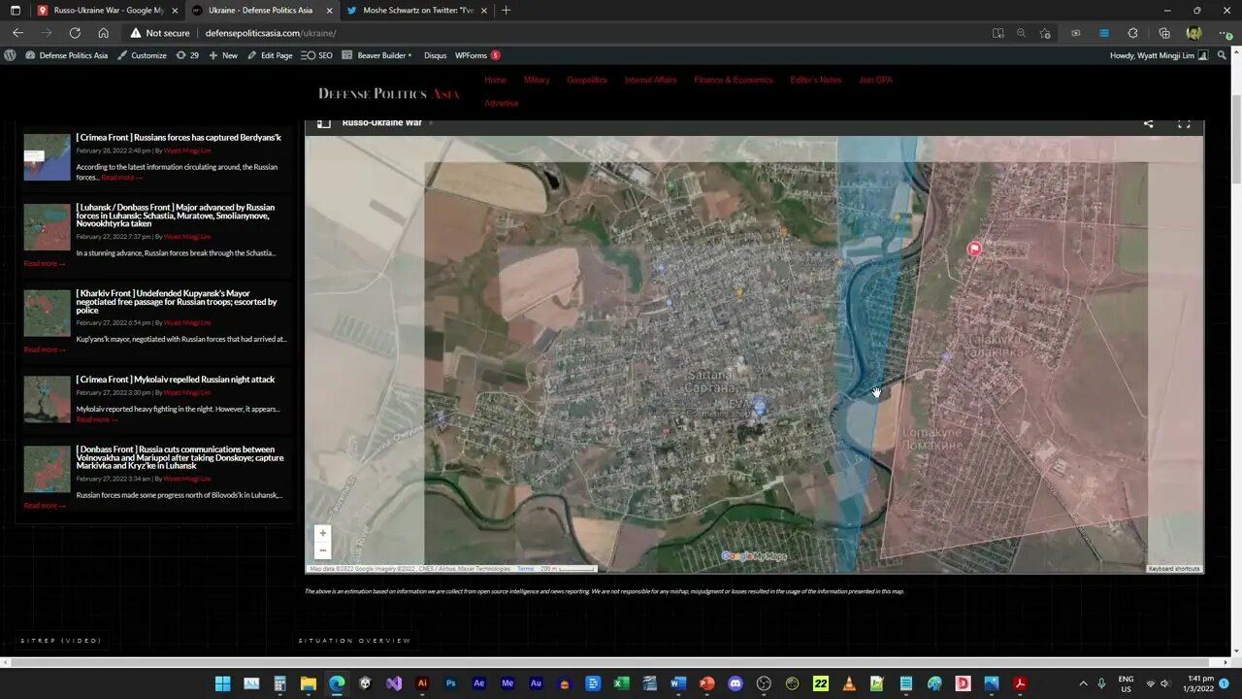Open map Keyboard shortcuts
The image size is (1242, 699).
1175,569
